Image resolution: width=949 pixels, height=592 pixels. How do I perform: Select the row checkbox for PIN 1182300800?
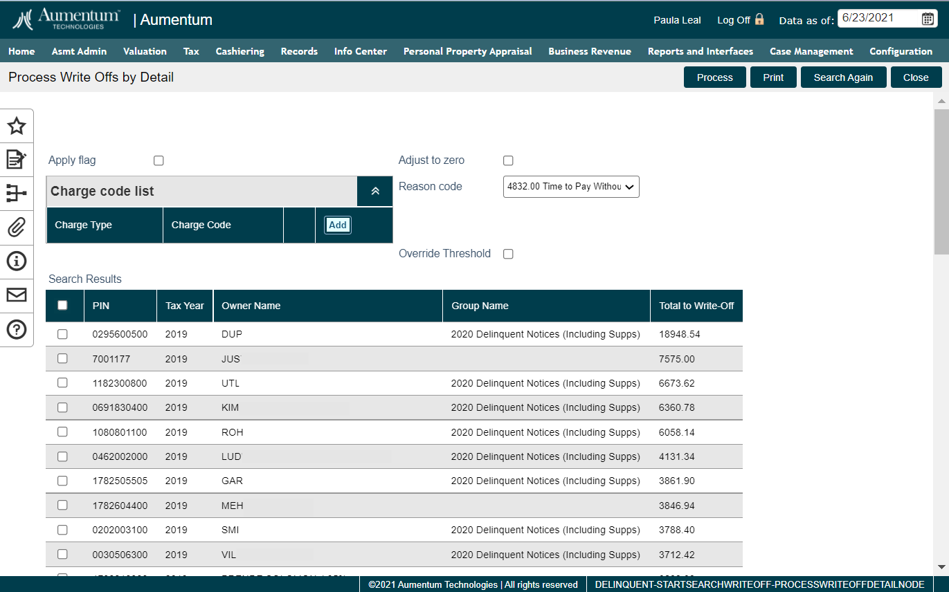(62, 382)
